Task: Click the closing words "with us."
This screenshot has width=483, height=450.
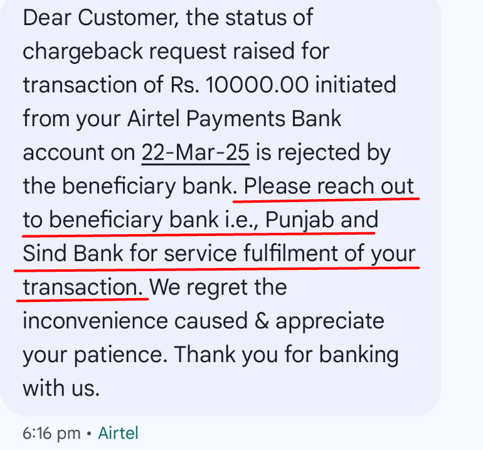Action: pos(61,388)
